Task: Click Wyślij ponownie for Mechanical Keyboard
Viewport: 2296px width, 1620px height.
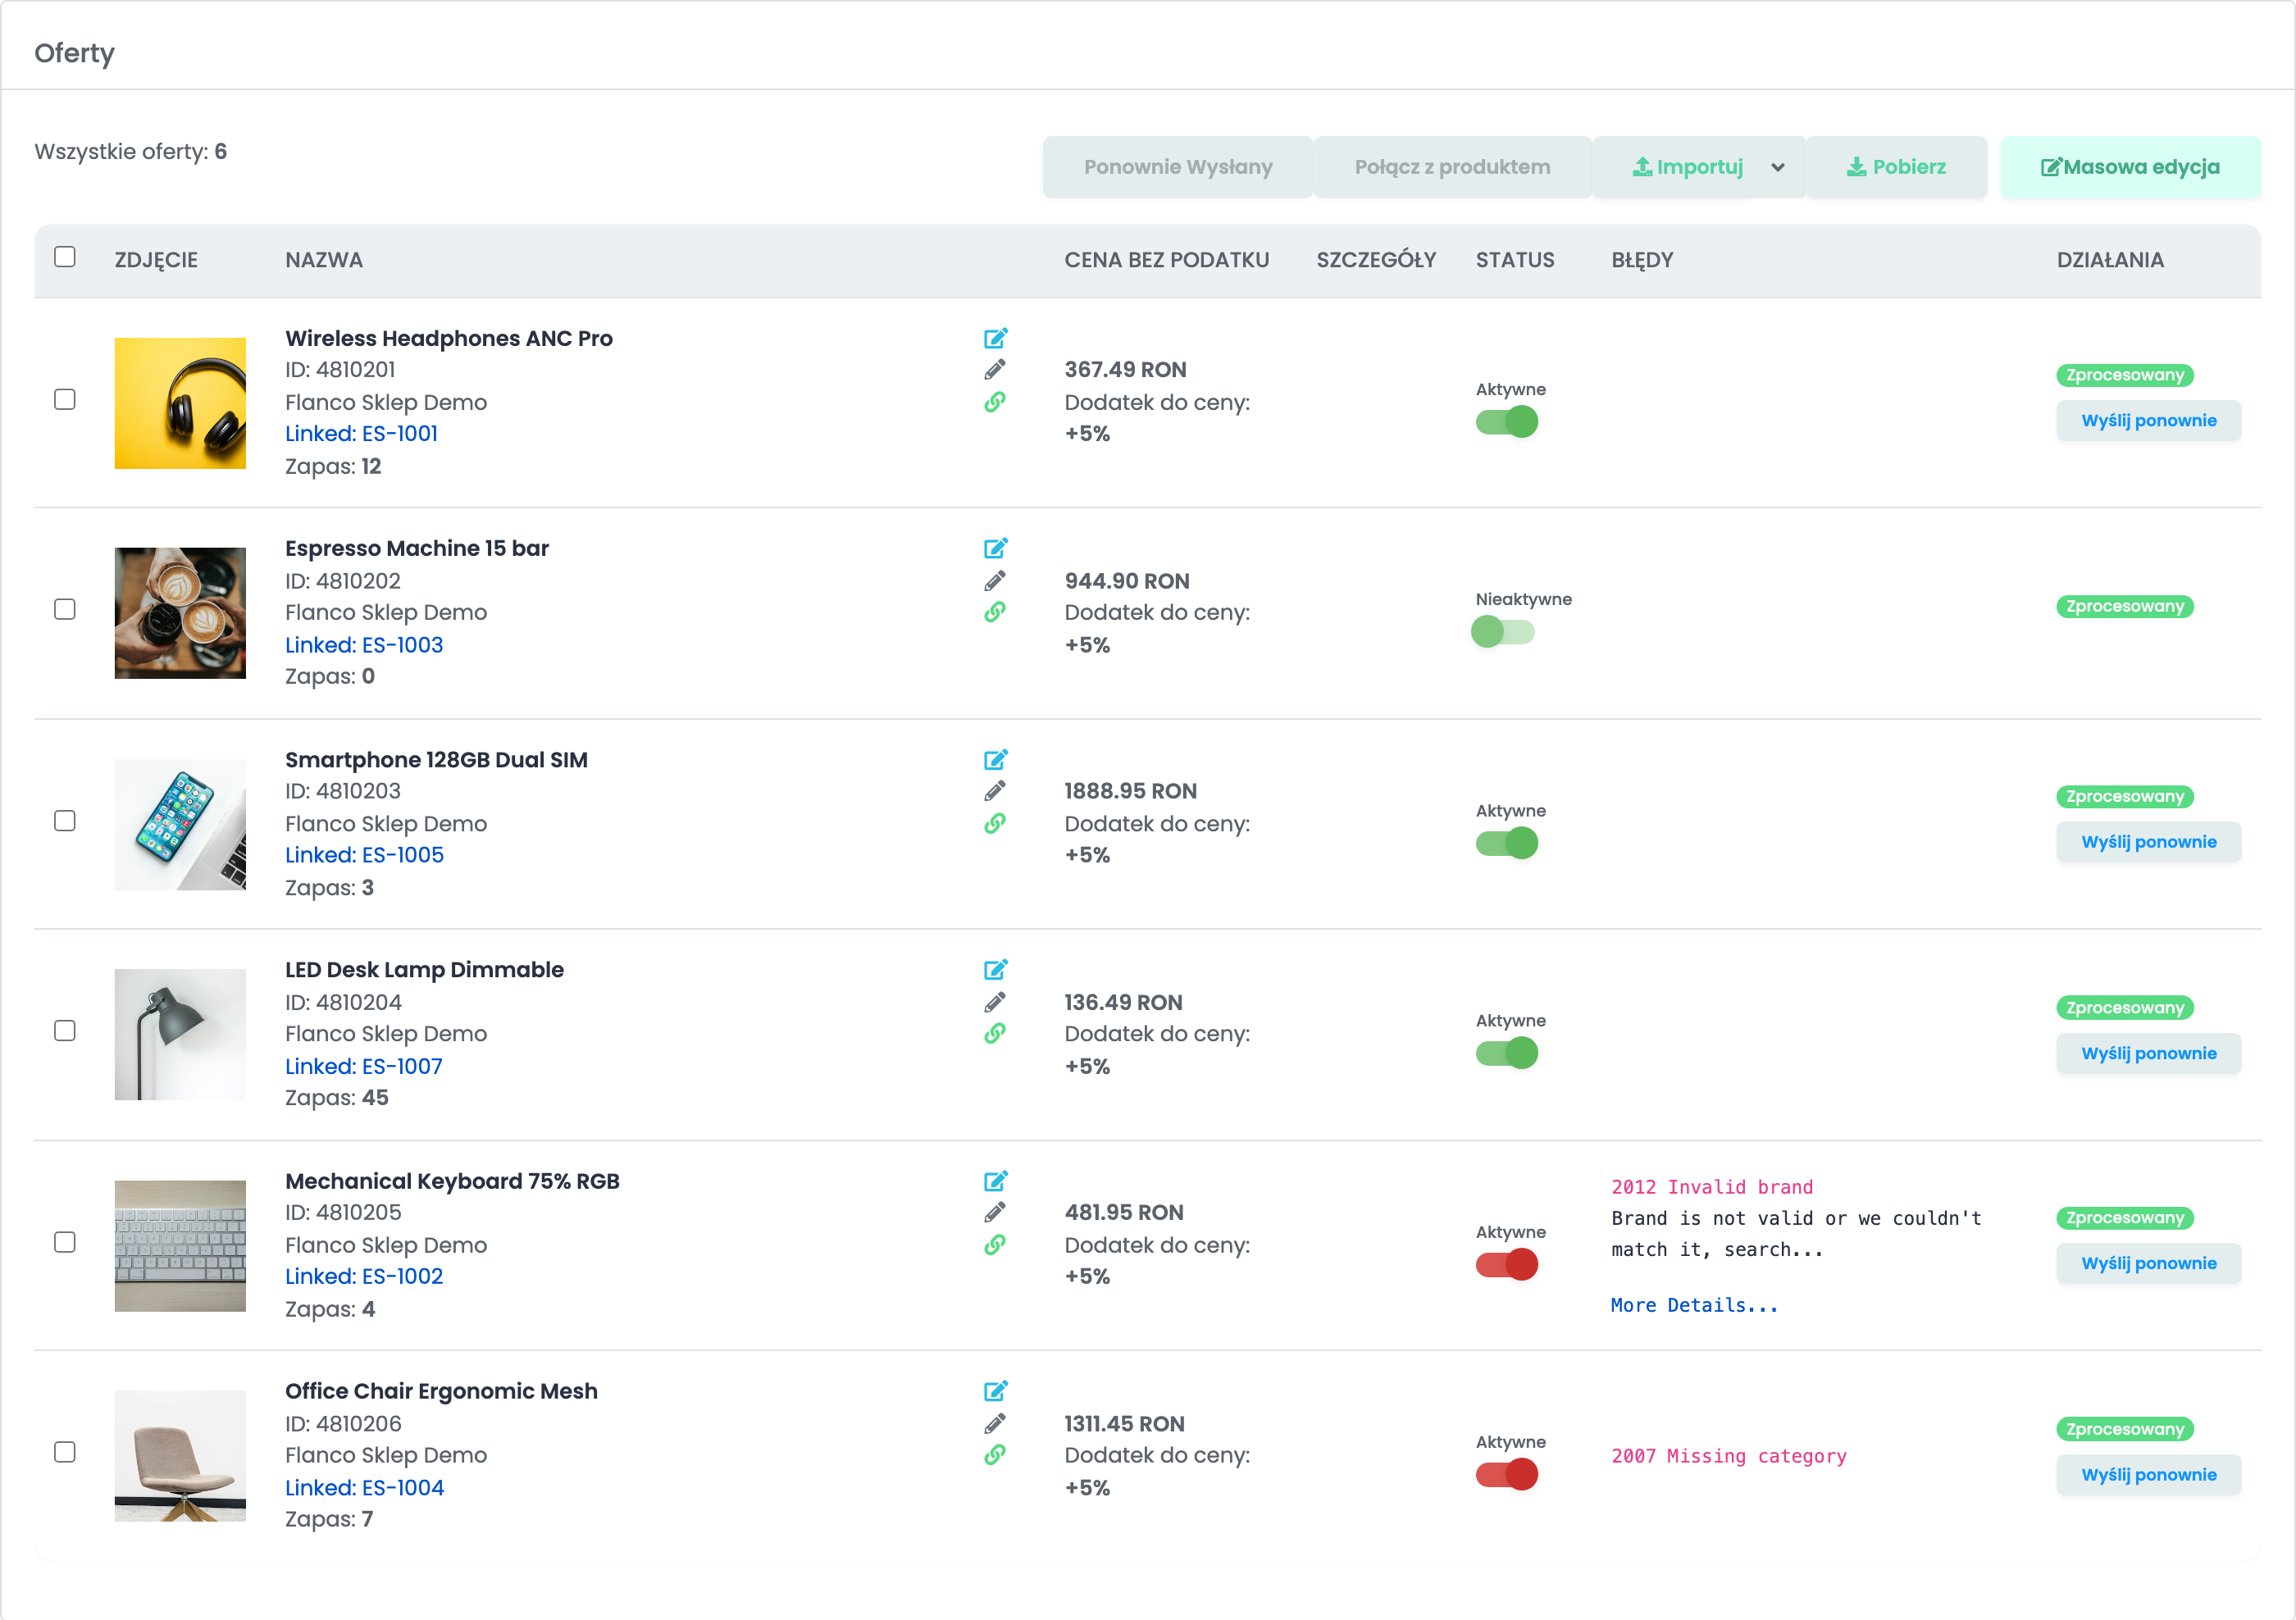Action: (2148, 1264)
